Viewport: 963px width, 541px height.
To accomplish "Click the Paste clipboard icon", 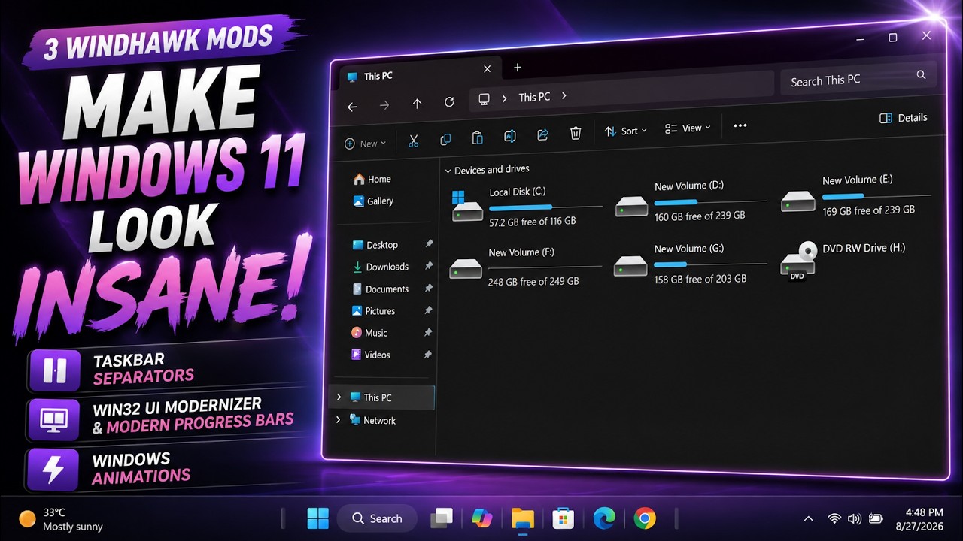I will click(x=477, y=138).
